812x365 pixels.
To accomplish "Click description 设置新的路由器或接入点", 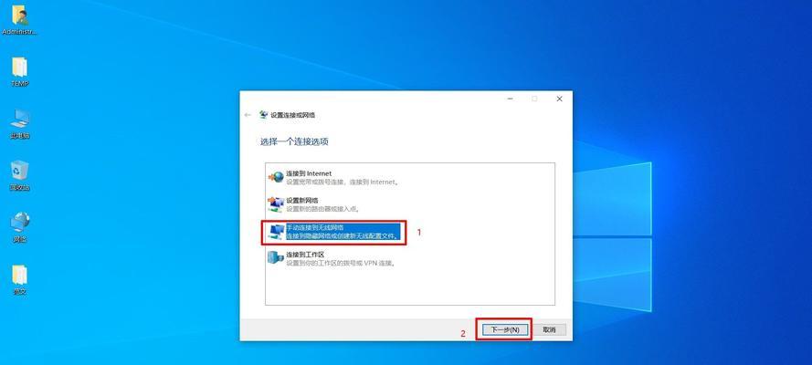I will [322, 209].
